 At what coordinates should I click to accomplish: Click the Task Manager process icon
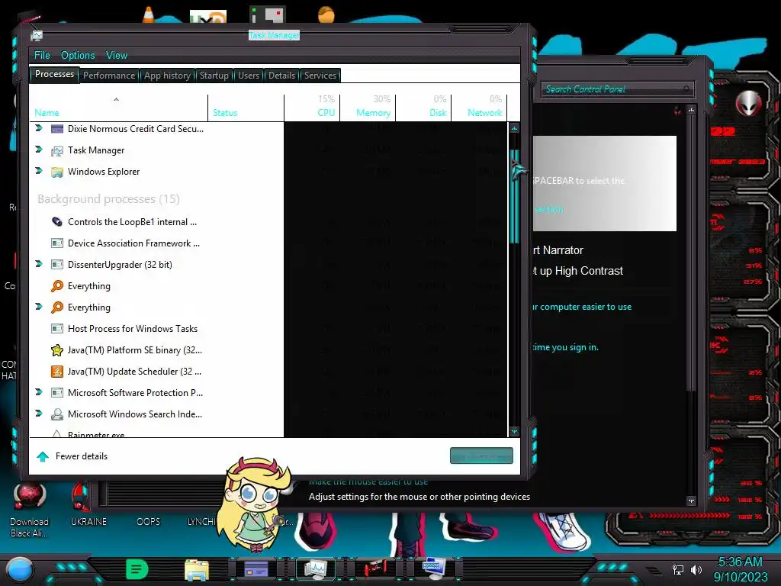[57, 150]
